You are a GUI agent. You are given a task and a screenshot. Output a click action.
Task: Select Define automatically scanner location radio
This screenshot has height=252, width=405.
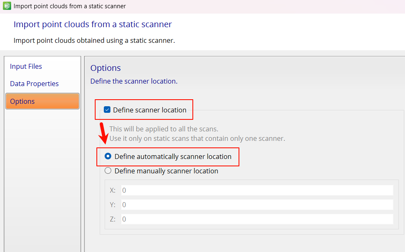click(108, 156)
